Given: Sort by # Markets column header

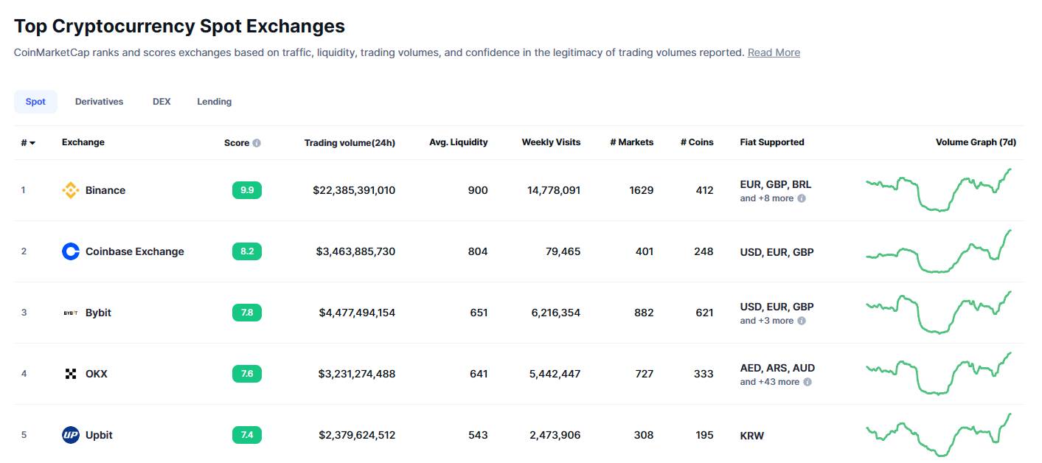Looking at the screenshot, I should (631, 142).
